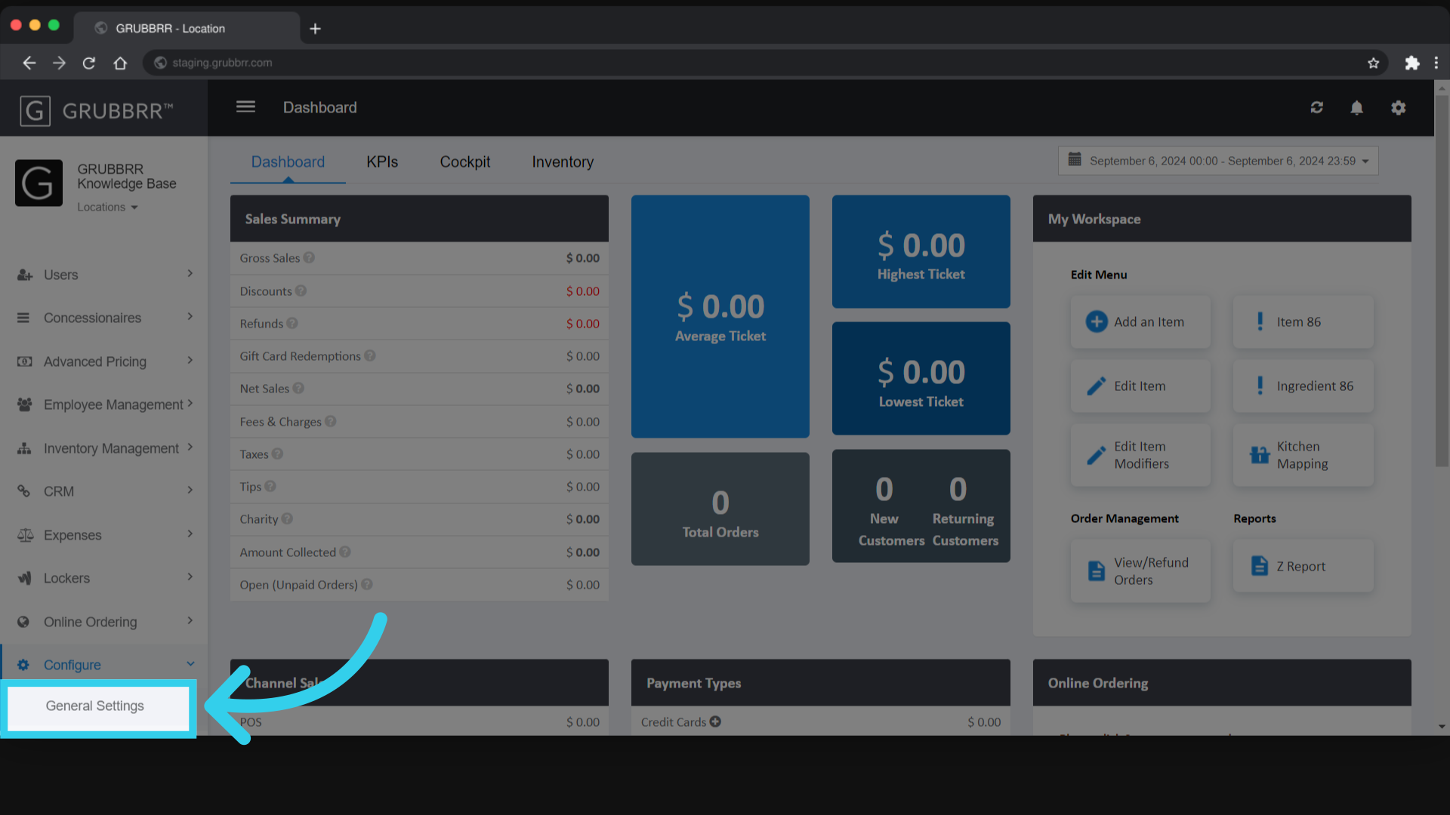The height and width of the screenshot is (815, 1450).
Task: Expand the Advanced Pricing menu
Action: (104, 361)
